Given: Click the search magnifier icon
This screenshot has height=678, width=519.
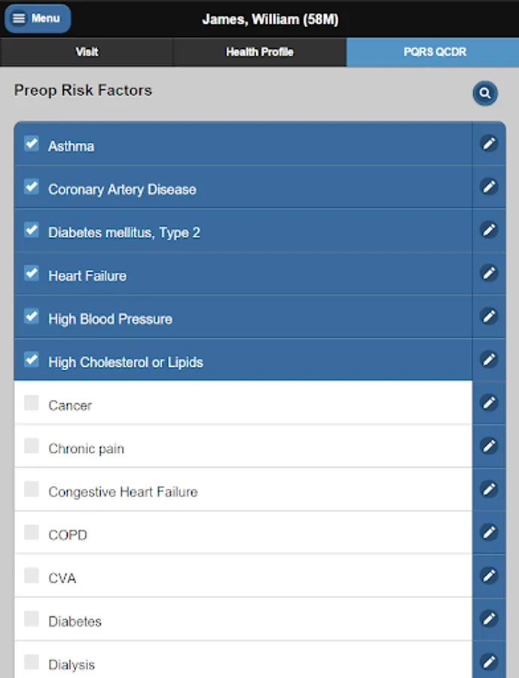Looking at the screenshot, I should [x=485, y=93].
